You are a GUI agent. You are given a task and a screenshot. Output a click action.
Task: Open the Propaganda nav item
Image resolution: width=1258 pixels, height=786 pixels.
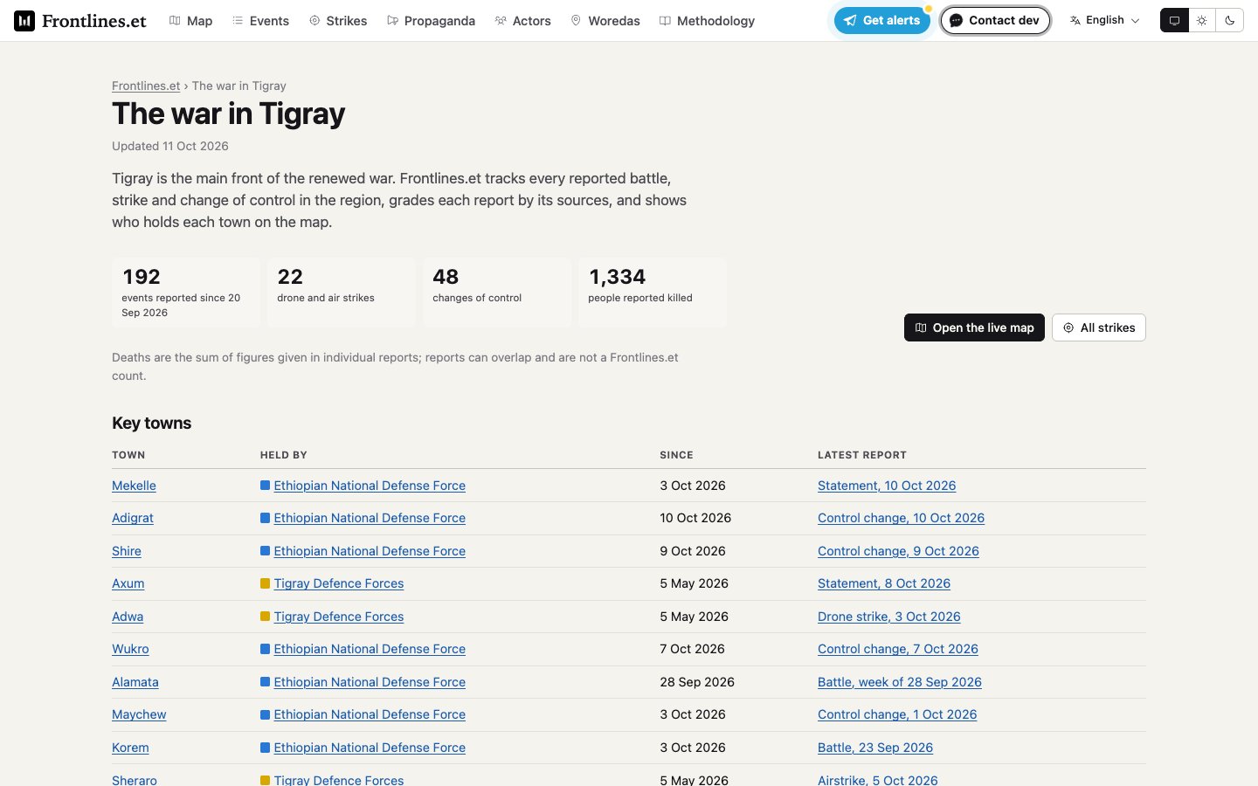431,21
